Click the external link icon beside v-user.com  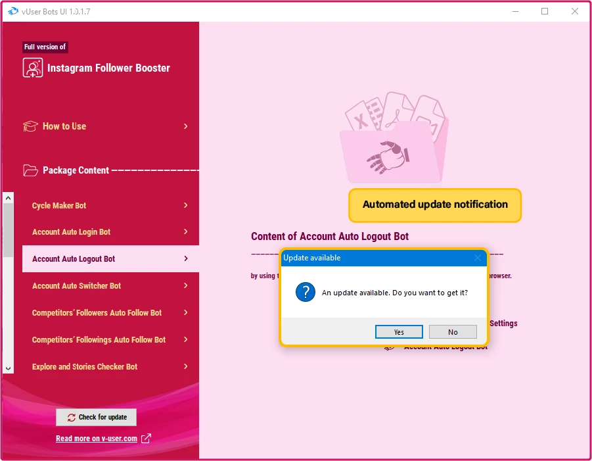point(146,439)
